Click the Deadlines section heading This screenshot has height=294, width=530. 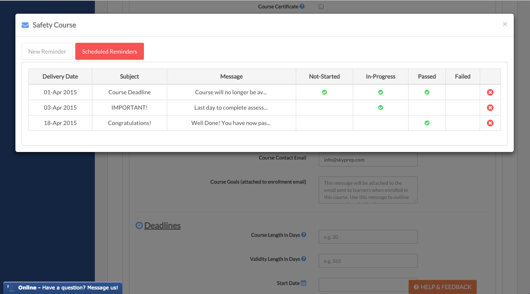162,225
